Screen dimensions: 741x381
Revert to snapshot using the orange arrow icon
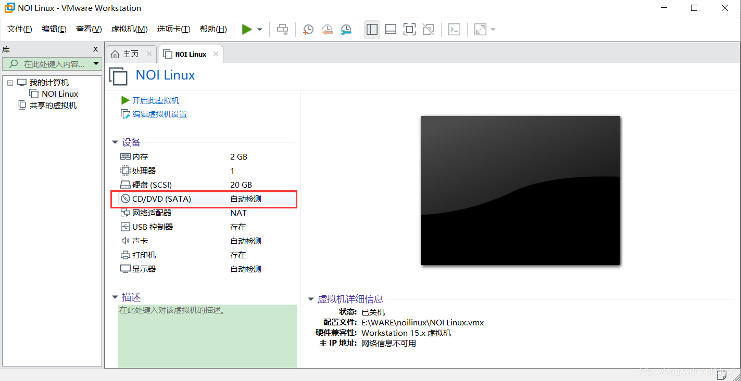[x=327, y=30]
